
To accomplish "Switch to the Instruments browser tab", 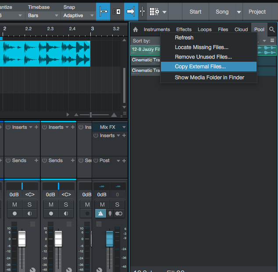I will tap(157, 30).
